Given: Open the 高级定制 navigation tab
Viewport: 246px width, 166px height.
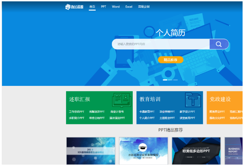Looking at the screenshot, I should click(x=144, y=7).
